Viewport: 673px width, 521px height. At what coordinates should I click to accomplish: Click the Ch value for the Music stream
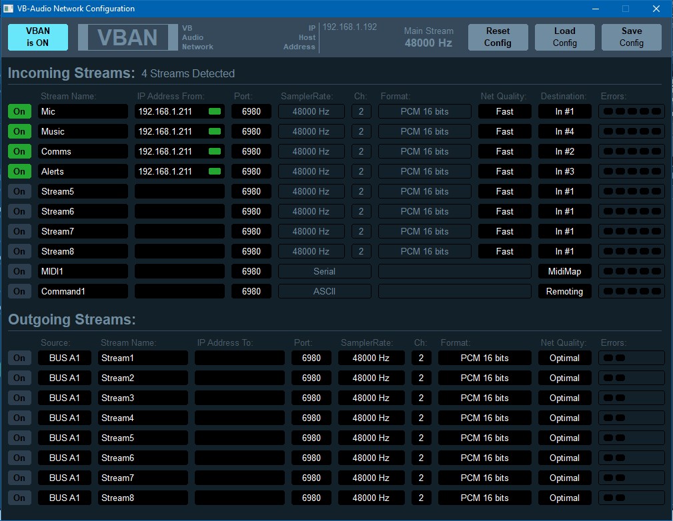pyautogui.click(x=361, y=131)
